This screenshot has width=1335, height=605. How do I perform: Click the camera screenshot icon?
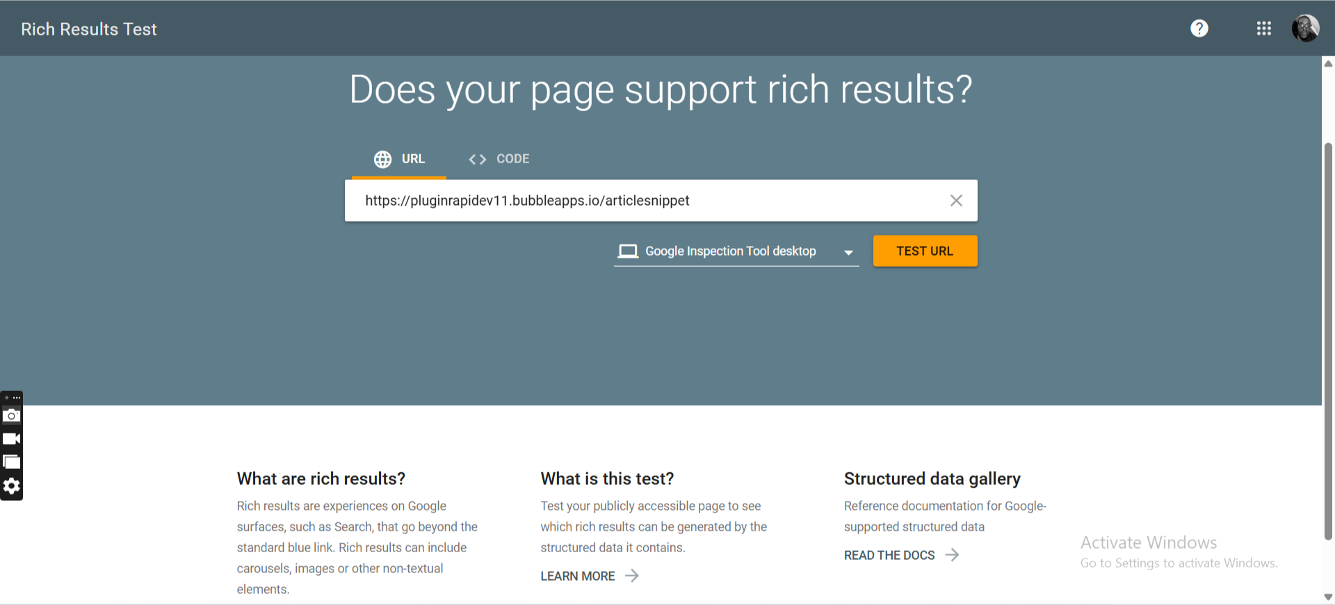tap(12, 416)
